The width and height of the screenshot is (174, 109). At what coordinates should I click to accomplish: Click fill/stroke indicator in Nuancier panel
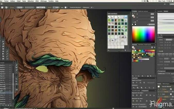[x=133, y=48]
